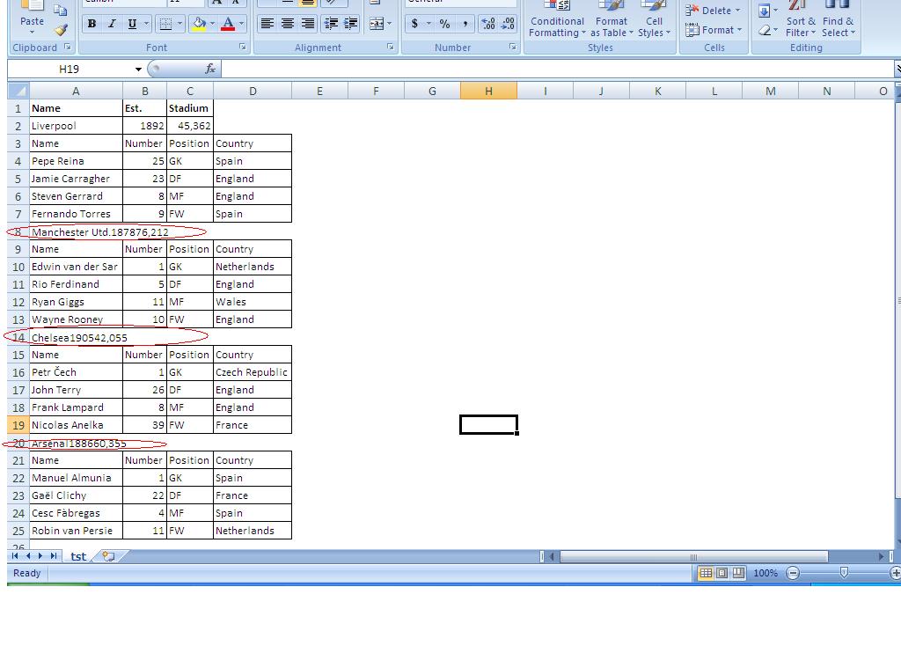Select the tst sheet tab
This screenshot has height=653, width=901.
tap(78, 556)
